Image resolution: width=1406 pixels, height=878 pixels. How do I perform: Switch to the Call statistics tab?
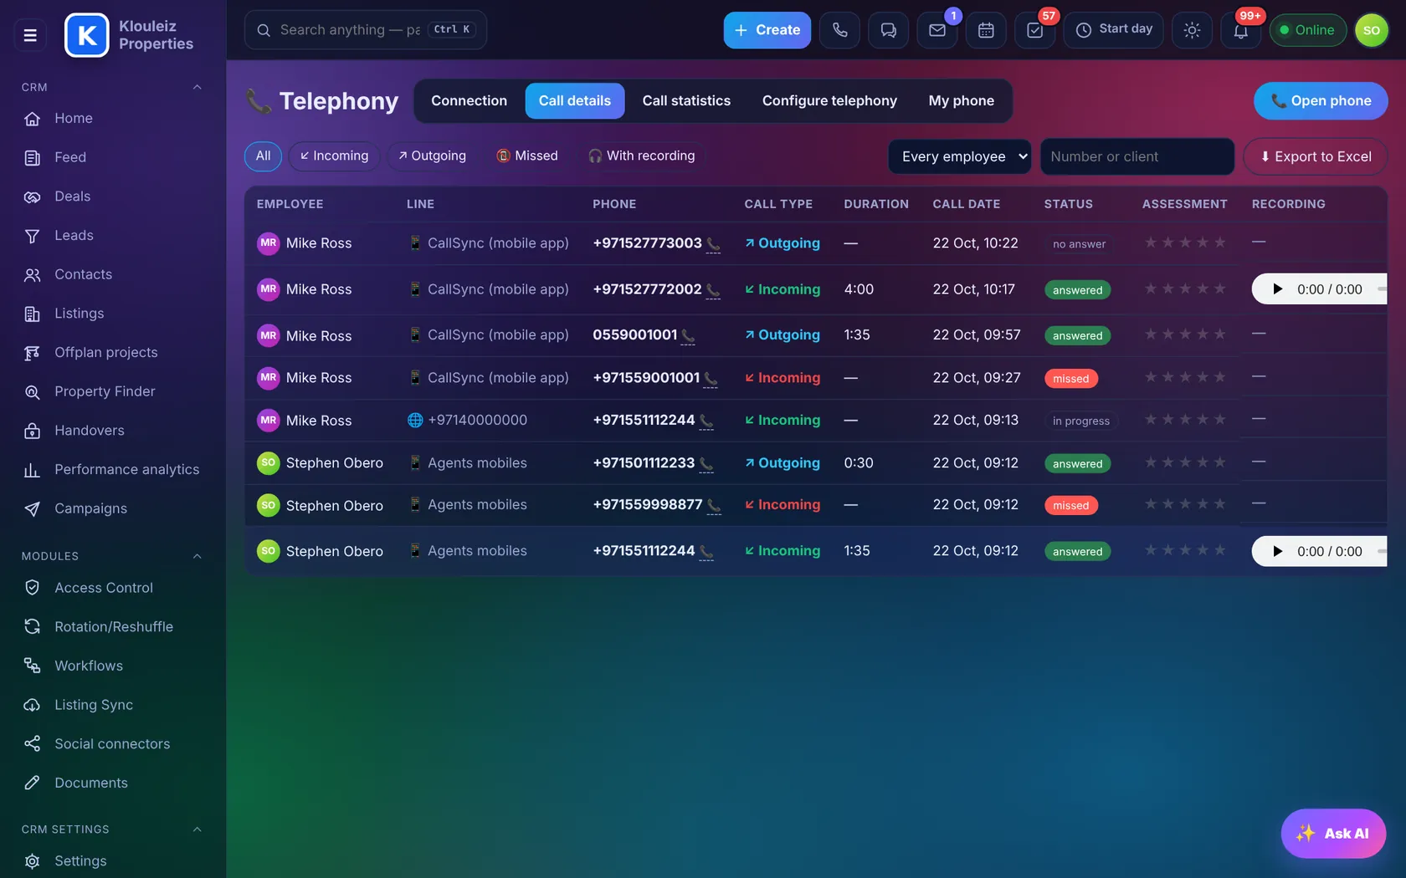(686, 100)
